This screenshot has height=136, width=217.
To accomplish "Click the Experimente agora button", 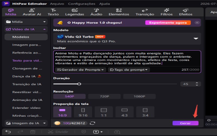I will [x=168, y=23].
